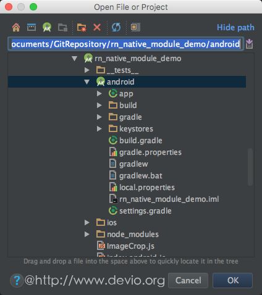Toggle Show Hidden Files icon
262x295 pixels.
tap(135, 27)
